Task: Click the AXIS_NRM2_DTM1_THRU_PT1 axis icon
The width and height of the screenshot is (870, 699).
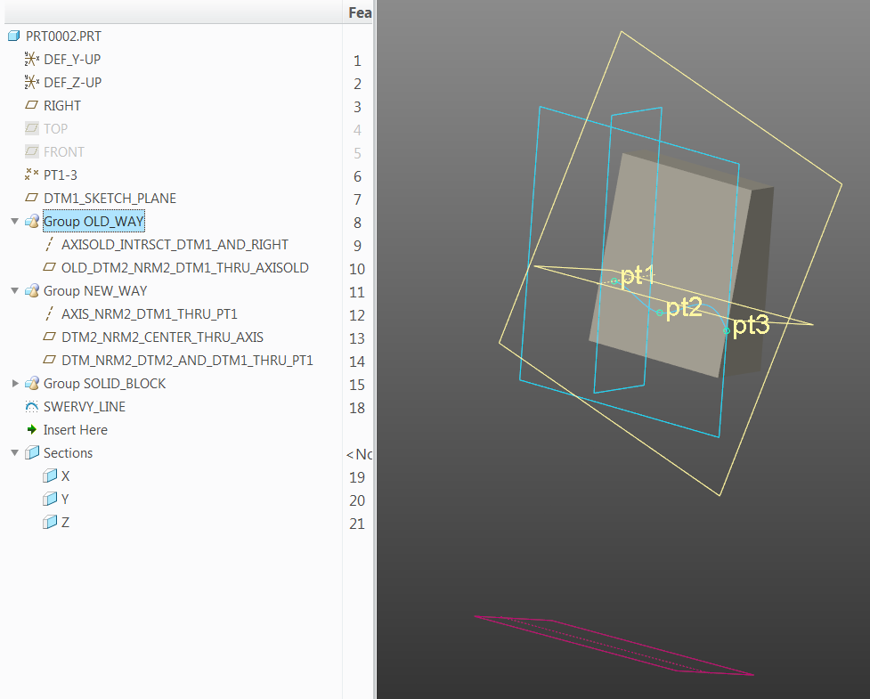Action: 49,314
